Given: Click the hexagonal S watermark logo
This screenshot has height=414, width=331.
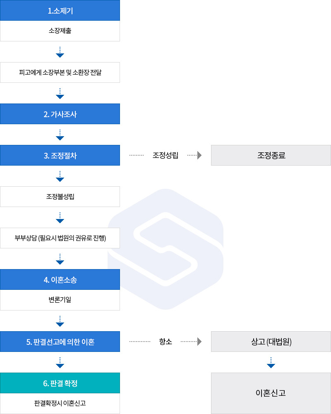Looking at the screenshot, I should [x=165, y=249].
